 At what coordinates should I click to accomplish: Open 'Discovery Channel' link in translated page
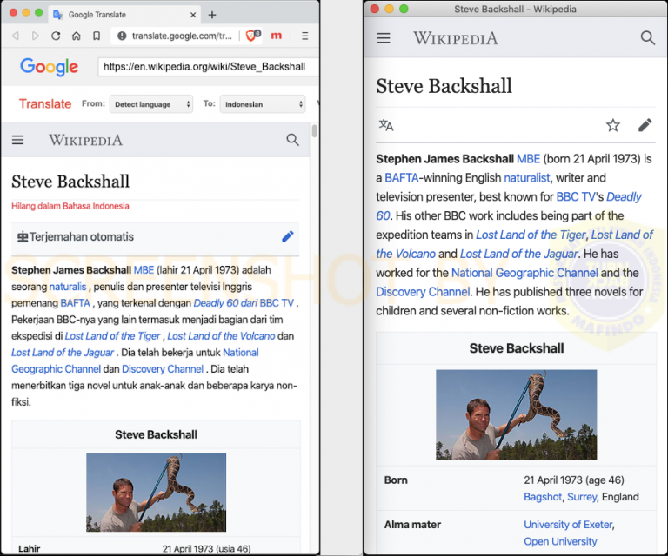163,369
